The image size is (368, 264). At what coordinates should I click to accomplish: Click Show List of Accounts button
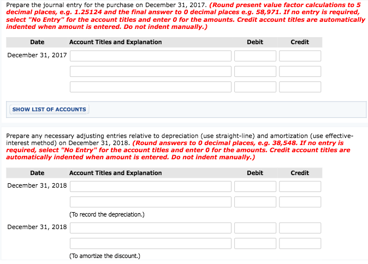point(49,109)
